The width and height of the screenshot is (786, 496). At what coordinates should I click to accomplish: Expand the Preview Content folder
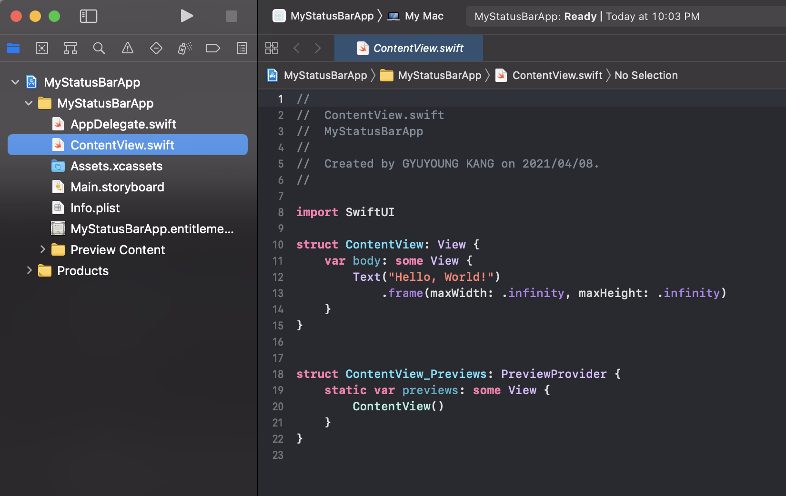42,249
